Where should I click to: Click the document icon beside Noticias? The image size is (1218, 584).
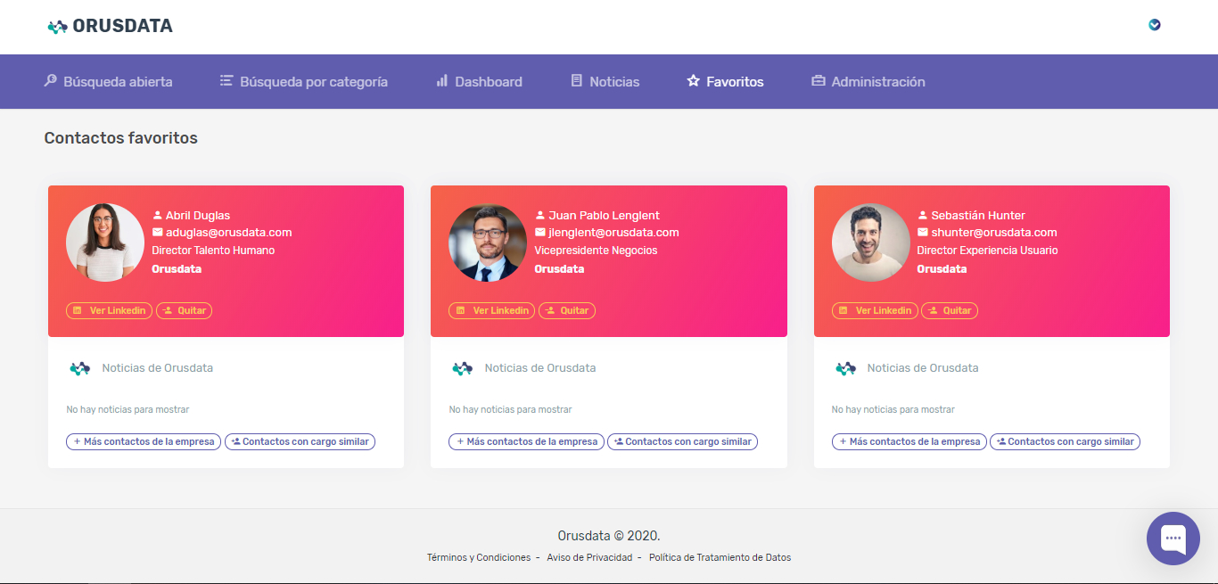pos(577,80)
